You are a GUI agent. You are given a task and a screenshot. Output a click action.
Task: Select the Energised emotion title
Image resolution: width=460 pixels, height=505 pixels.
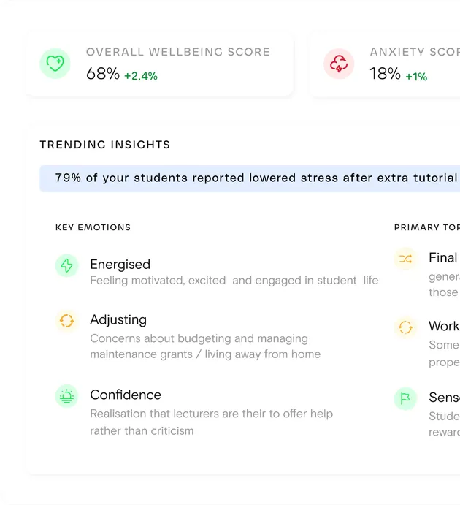tap(120, 265)
